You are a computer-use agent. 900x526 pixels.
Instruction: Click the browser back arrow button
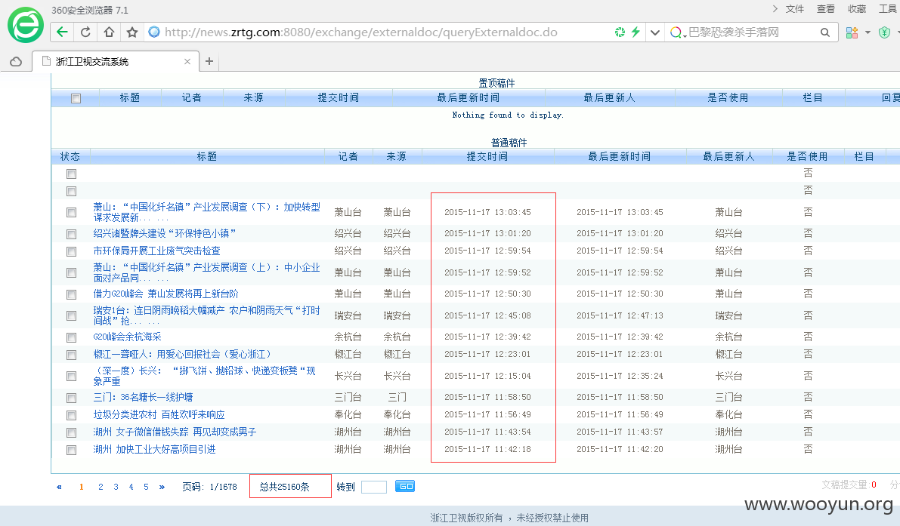[x=62, y=32]
